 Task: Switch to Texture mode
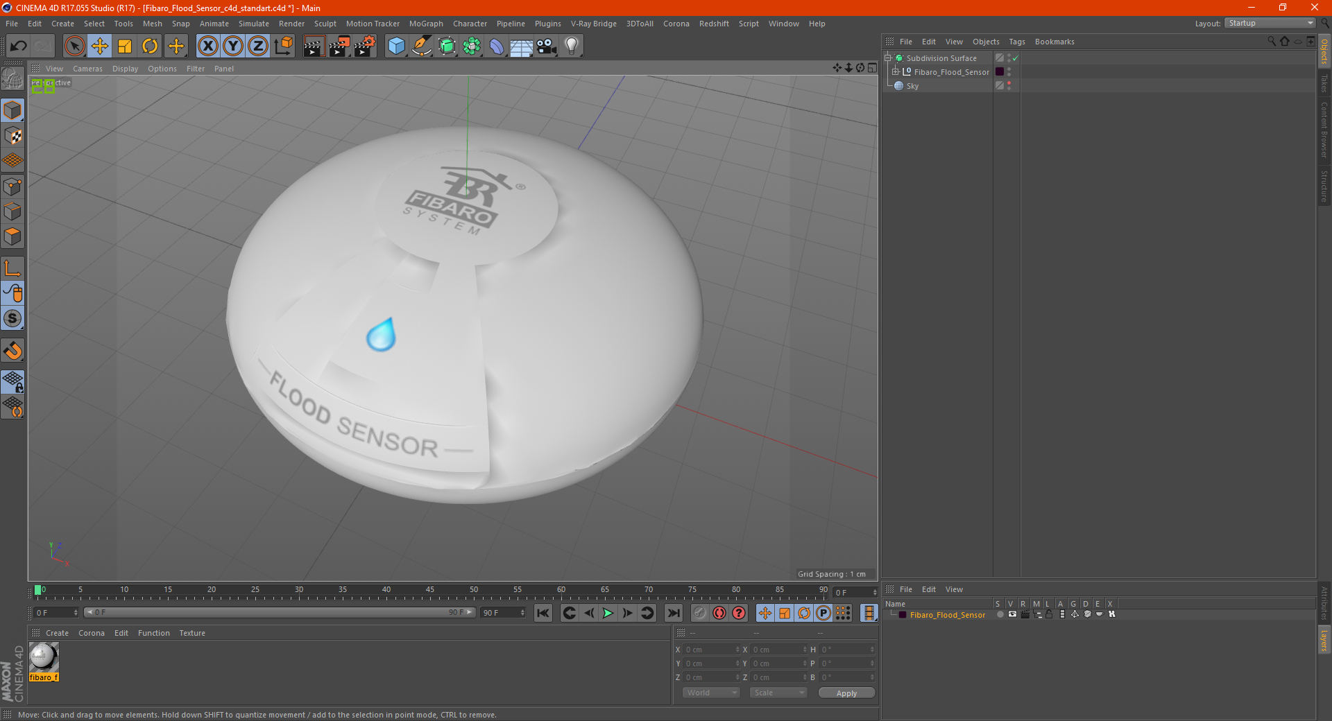12,136
